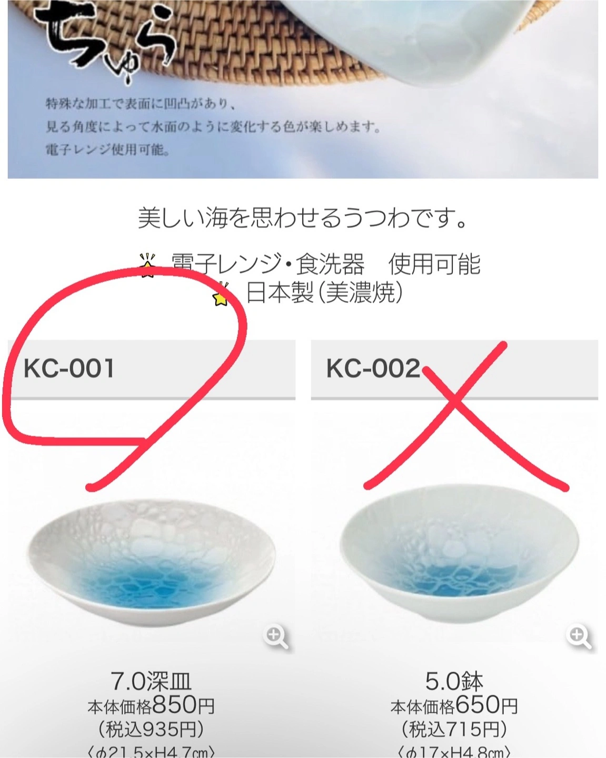This screenshot has width=606, height=758.
Task: Click the yellow star beside 電子レンジ text
Action: [x=148, y=265]
